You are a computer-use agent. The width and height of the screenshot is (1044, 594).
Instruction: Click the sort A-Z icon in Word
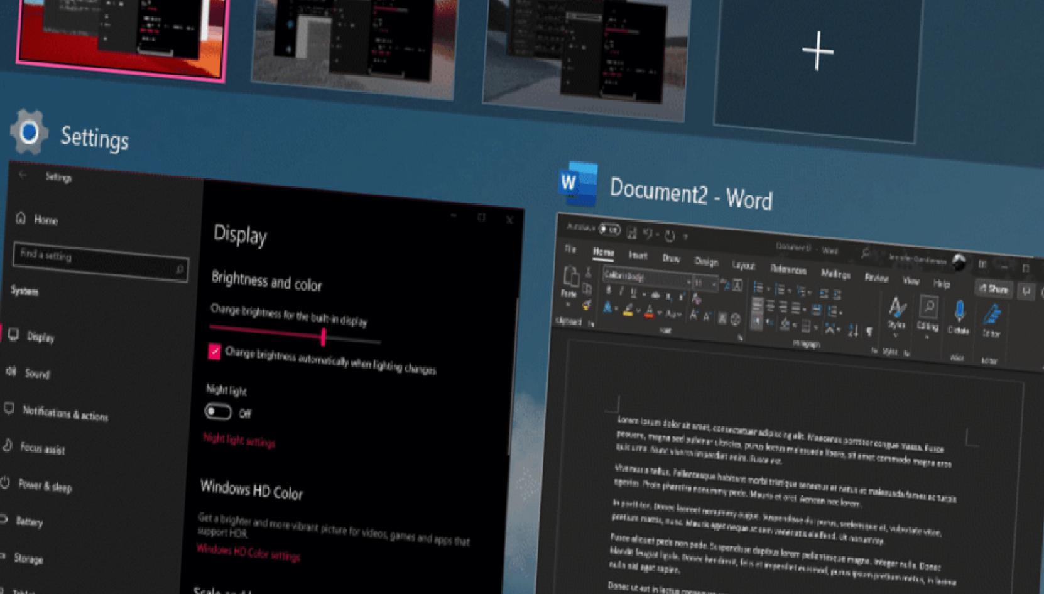click(852, 330)
